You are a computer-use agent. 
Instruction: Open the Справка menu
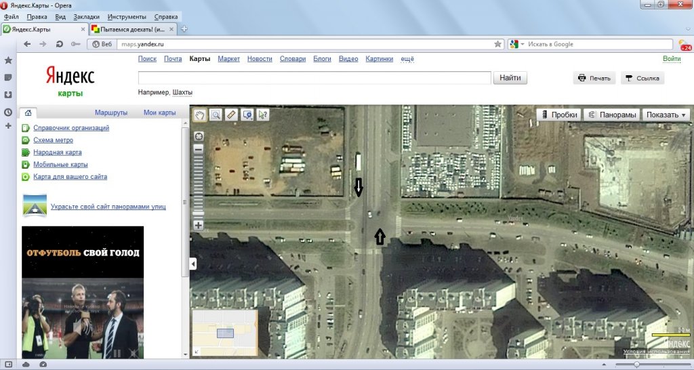[166, 17]
